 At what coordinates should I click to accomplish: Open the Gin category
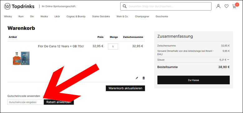click(32, 17)
